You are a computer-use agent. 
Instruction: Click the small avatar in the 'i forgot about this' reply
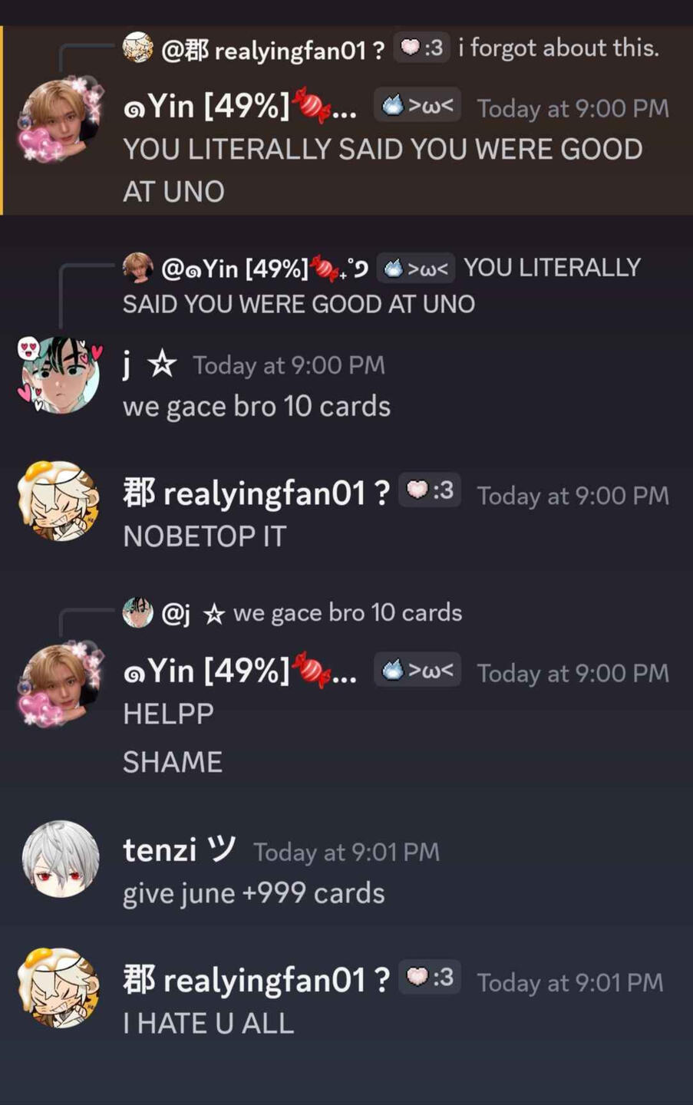(x=137, y=48)
